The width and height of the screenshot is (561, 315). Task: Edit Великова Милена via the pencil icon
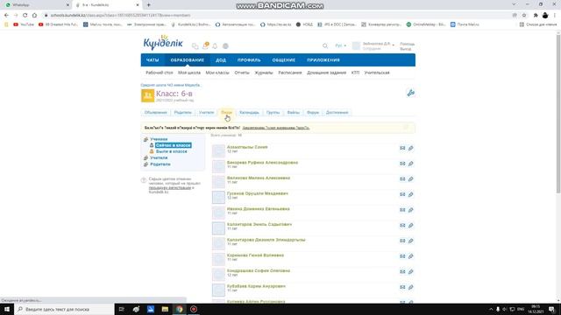click(411, 178)
